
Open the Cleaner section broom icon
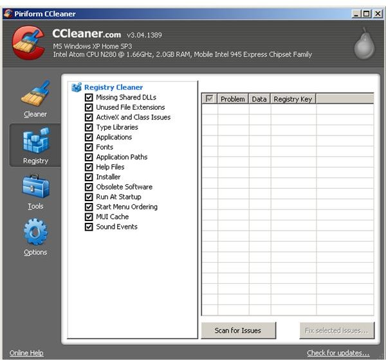click(x=36, y=93)
